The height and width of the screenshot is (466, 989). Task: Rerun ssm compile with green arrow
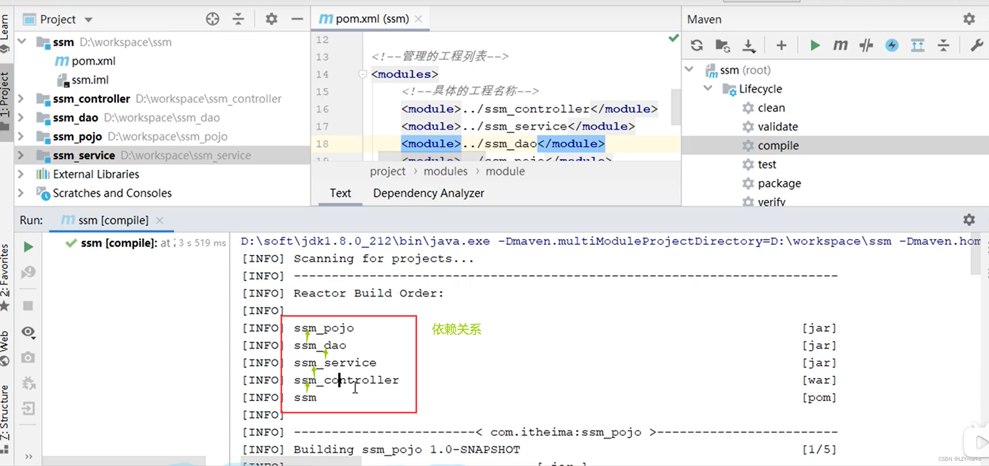(x=28, y=247)
